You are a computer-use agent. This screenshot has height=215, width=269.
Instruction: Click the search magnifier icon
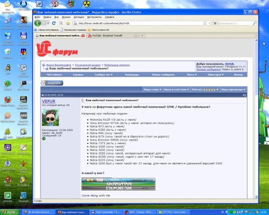click(x=255, y=23)
